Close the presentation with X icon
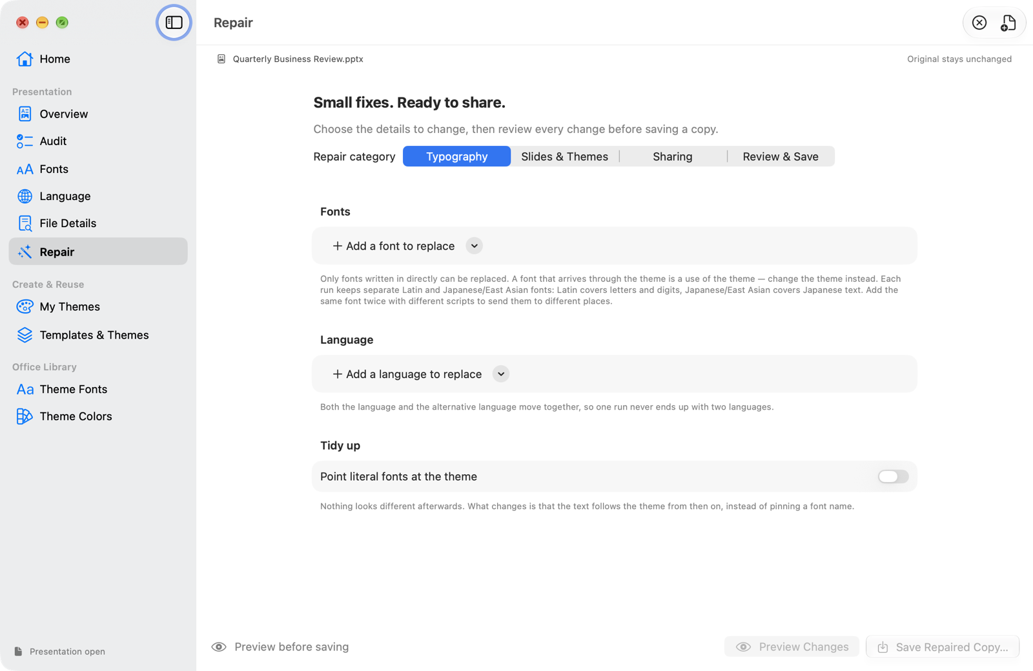 pos(979,23)
